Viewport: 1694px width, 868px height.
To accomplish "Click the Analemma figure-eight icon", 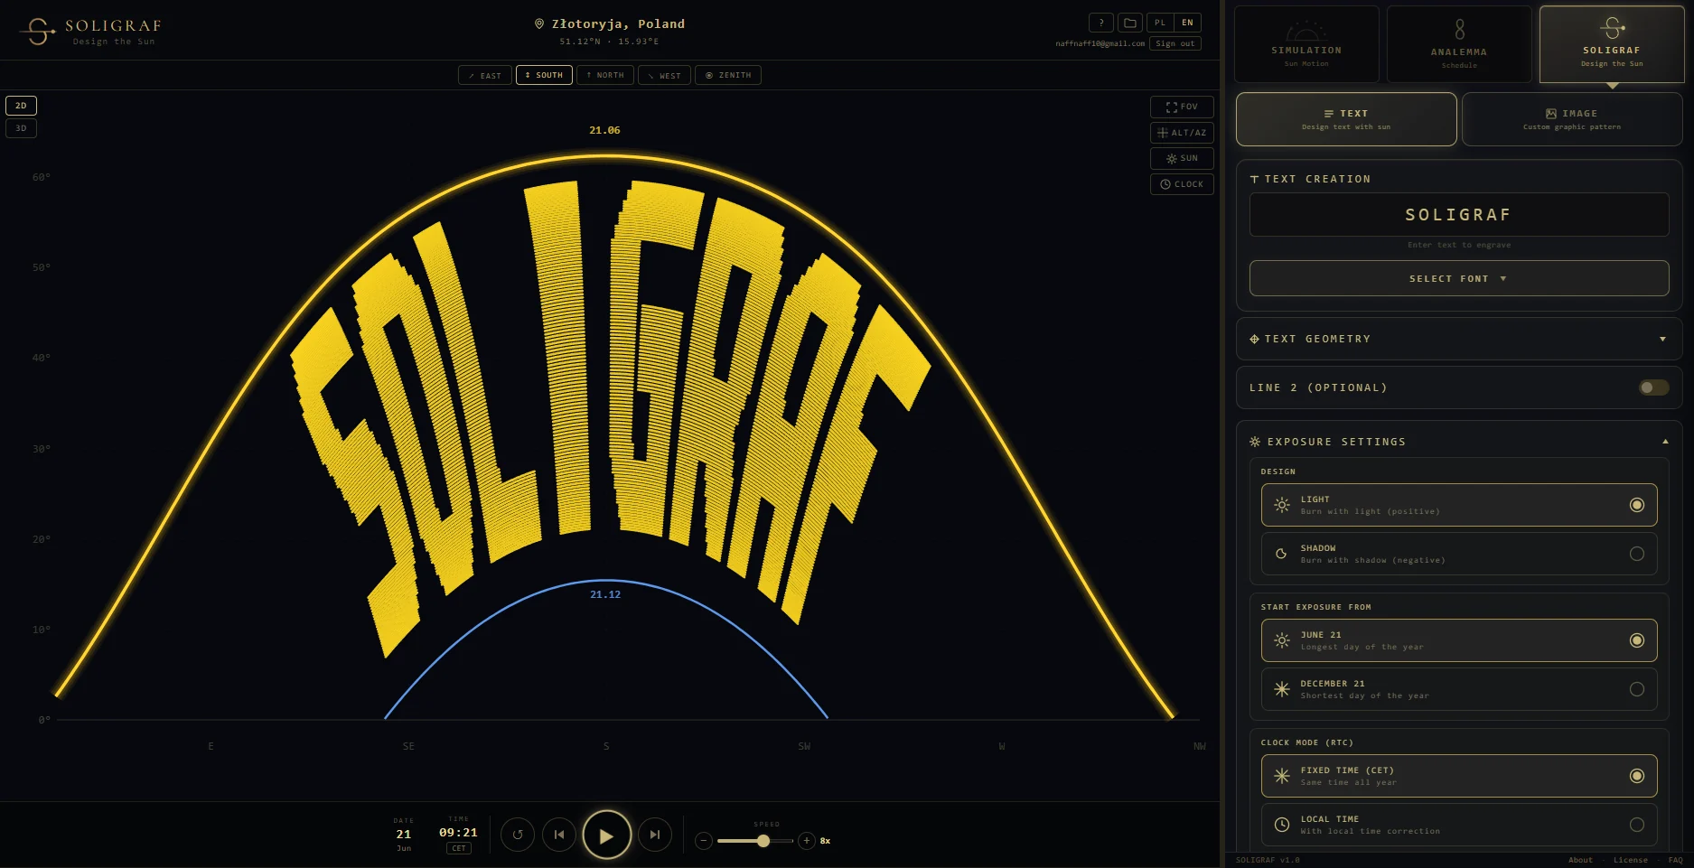I will (x=1459, y=30).
